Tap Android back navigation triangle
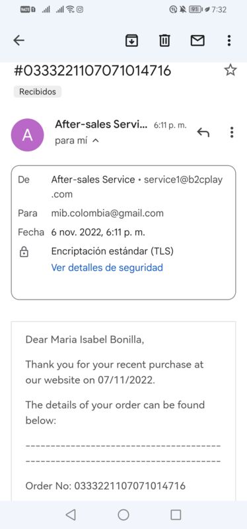The height and width of the screenshot is (529, 247). (71, 514)
